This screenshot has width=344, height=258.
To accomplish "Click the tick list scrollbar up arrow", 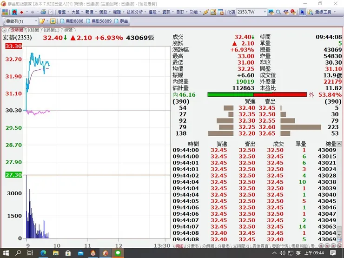I will [339, 144].
